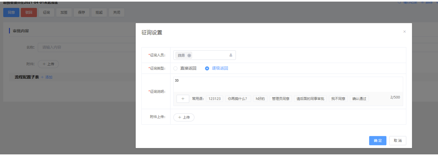
Task: Insert the common phrase 123123
Action: tap(214, 99)
